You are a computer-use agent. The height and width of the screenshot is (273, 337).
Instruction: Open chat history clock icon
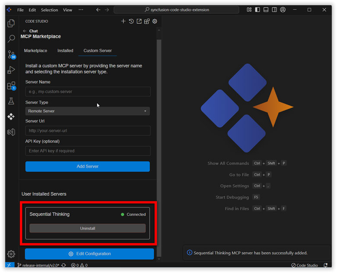click(131, 21)
